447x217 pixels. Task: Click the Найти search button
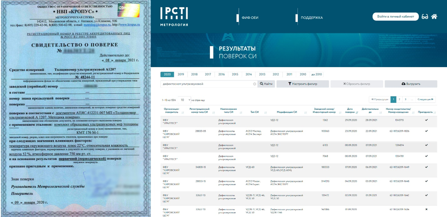[266, 84]
